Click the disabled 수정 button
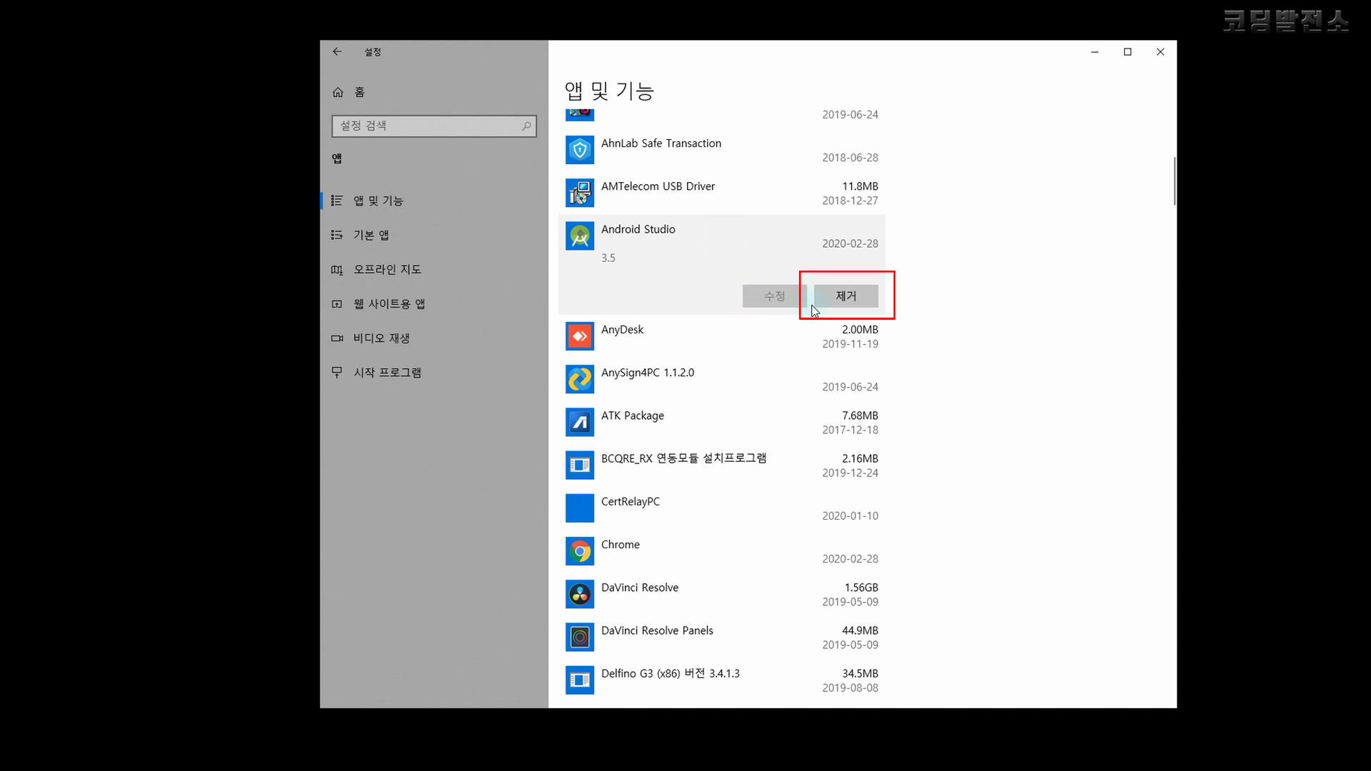The image size is (1371, 771). [775, 296]
